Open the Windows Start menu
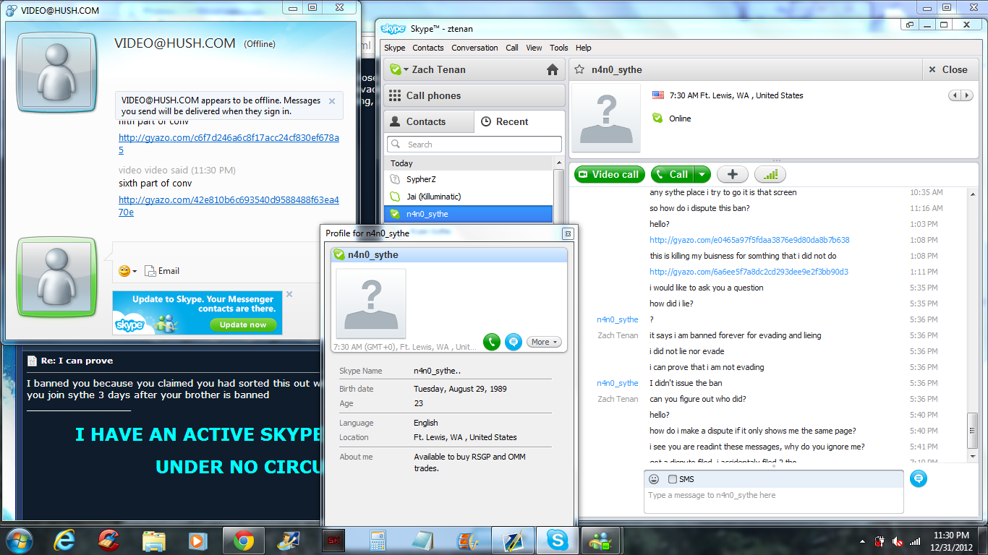988x555 pixels. click(18, 540)
